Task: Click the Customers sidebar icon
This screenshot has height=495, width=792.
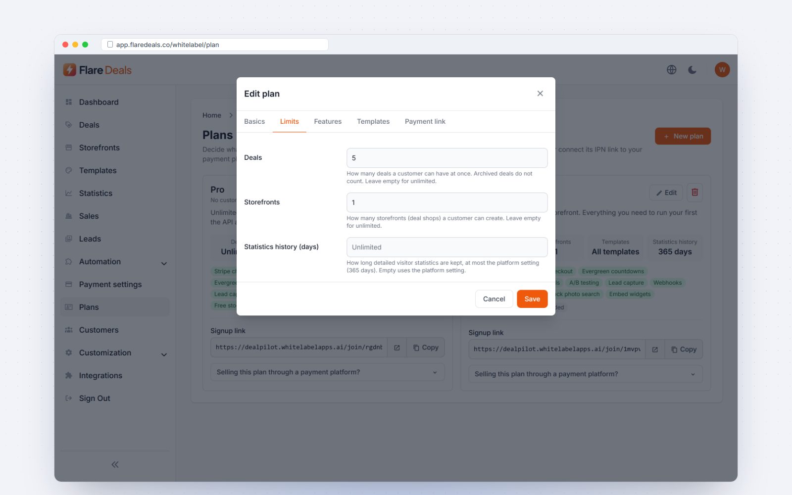Action: click(x=69, y=330)
